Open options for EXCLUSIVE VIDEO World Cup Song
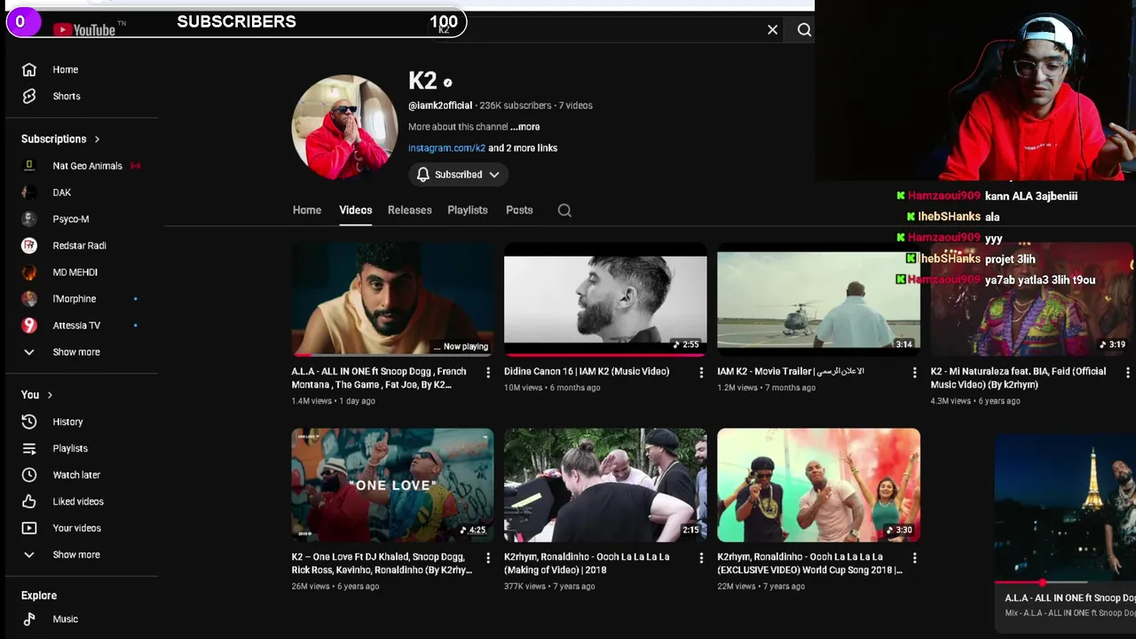1136x639 pixels. tap(914, 558)
